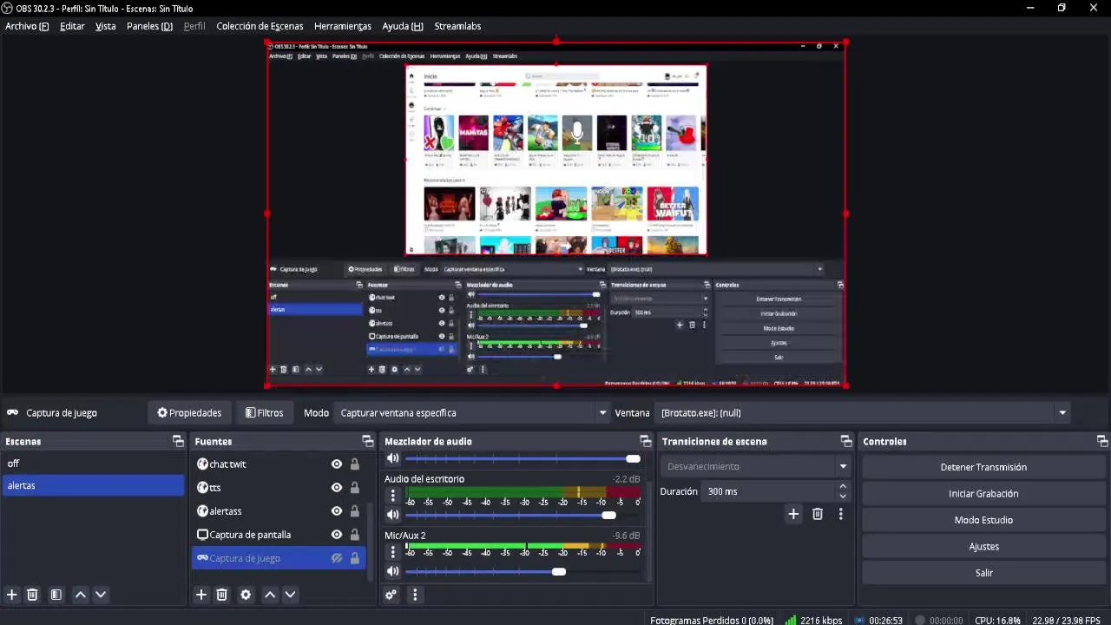Unlock the alertass source
Image resolution: width=1111 pixels, height=625 pixels.
point(354,511)
